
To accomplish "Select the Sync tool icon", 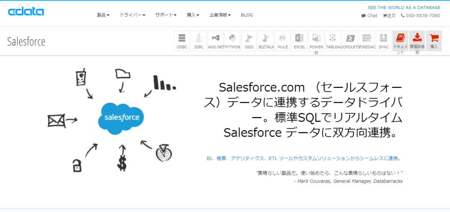I will (384, 41).
